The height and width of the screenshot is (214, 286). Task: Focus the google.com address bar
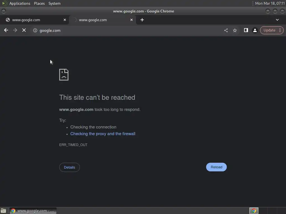[126, 30]
